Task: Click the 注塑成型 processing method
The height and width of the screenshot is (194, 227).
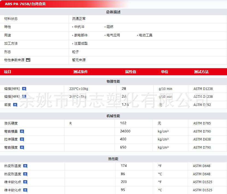Action: point(81,43)
